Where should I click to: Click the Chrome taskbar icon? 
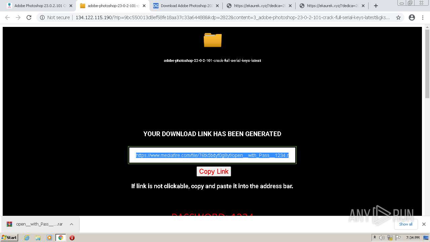[60, 238]
